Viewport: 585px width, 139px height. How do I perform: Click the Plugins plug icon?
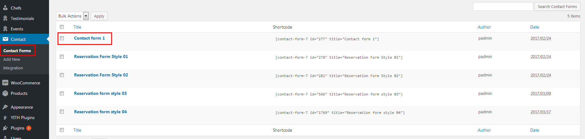click(x=5, y=128)
